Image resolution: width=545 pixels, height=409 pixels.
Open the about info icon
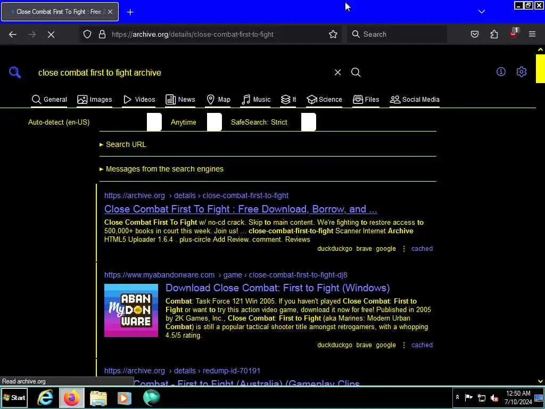click(501, 72)
